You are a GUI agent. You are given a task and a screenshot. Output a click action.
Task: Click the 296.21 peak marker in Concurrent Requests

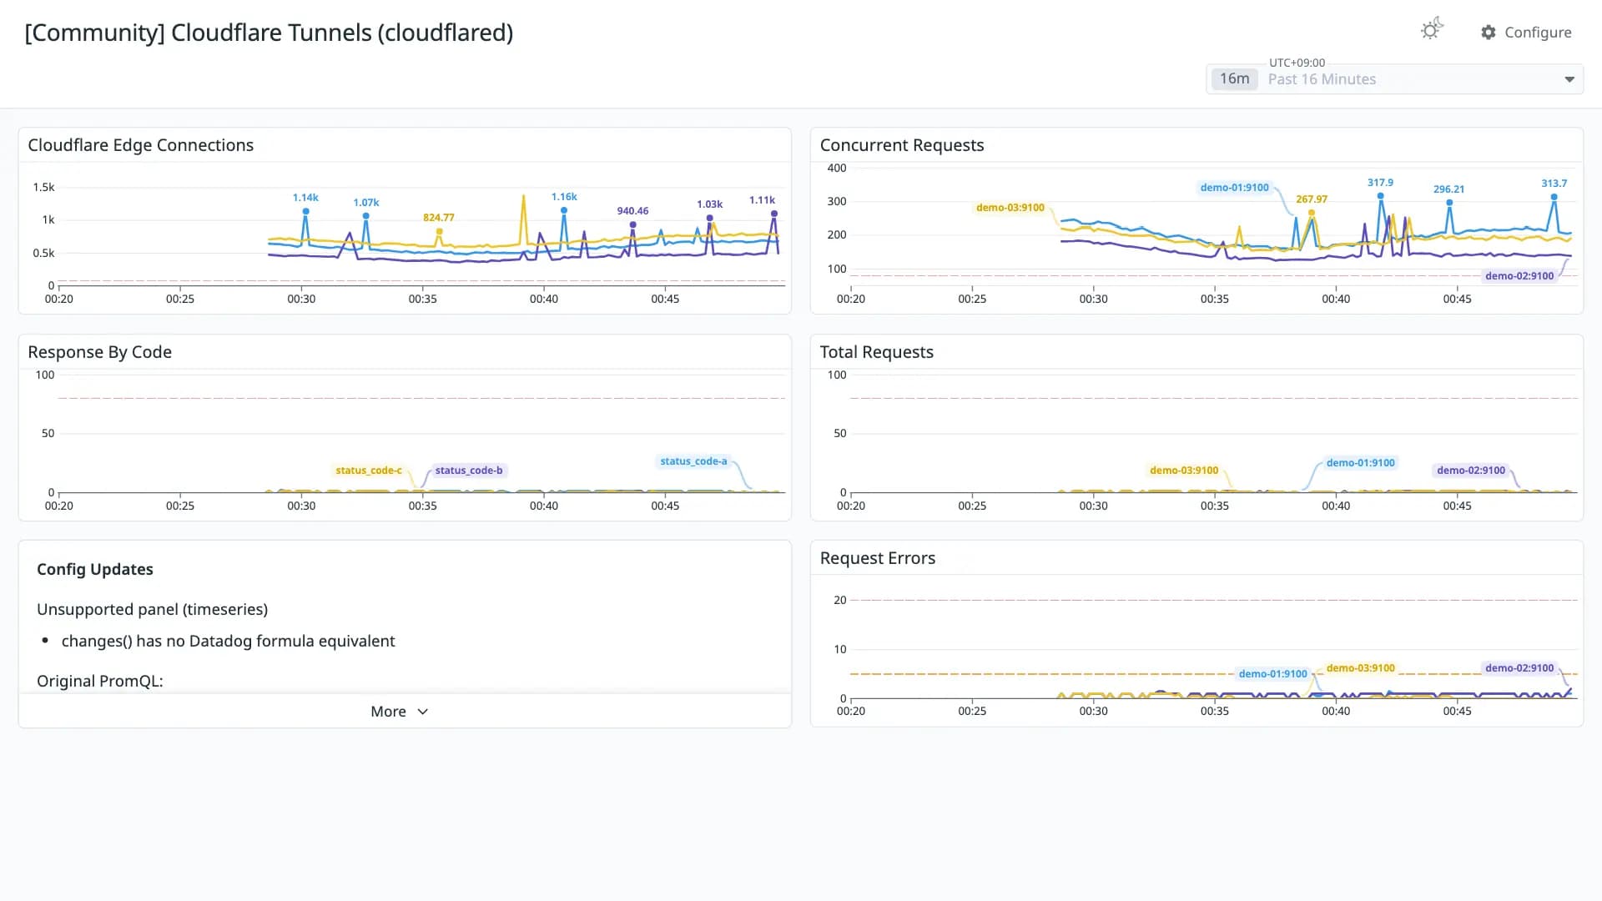(1449, 203)
